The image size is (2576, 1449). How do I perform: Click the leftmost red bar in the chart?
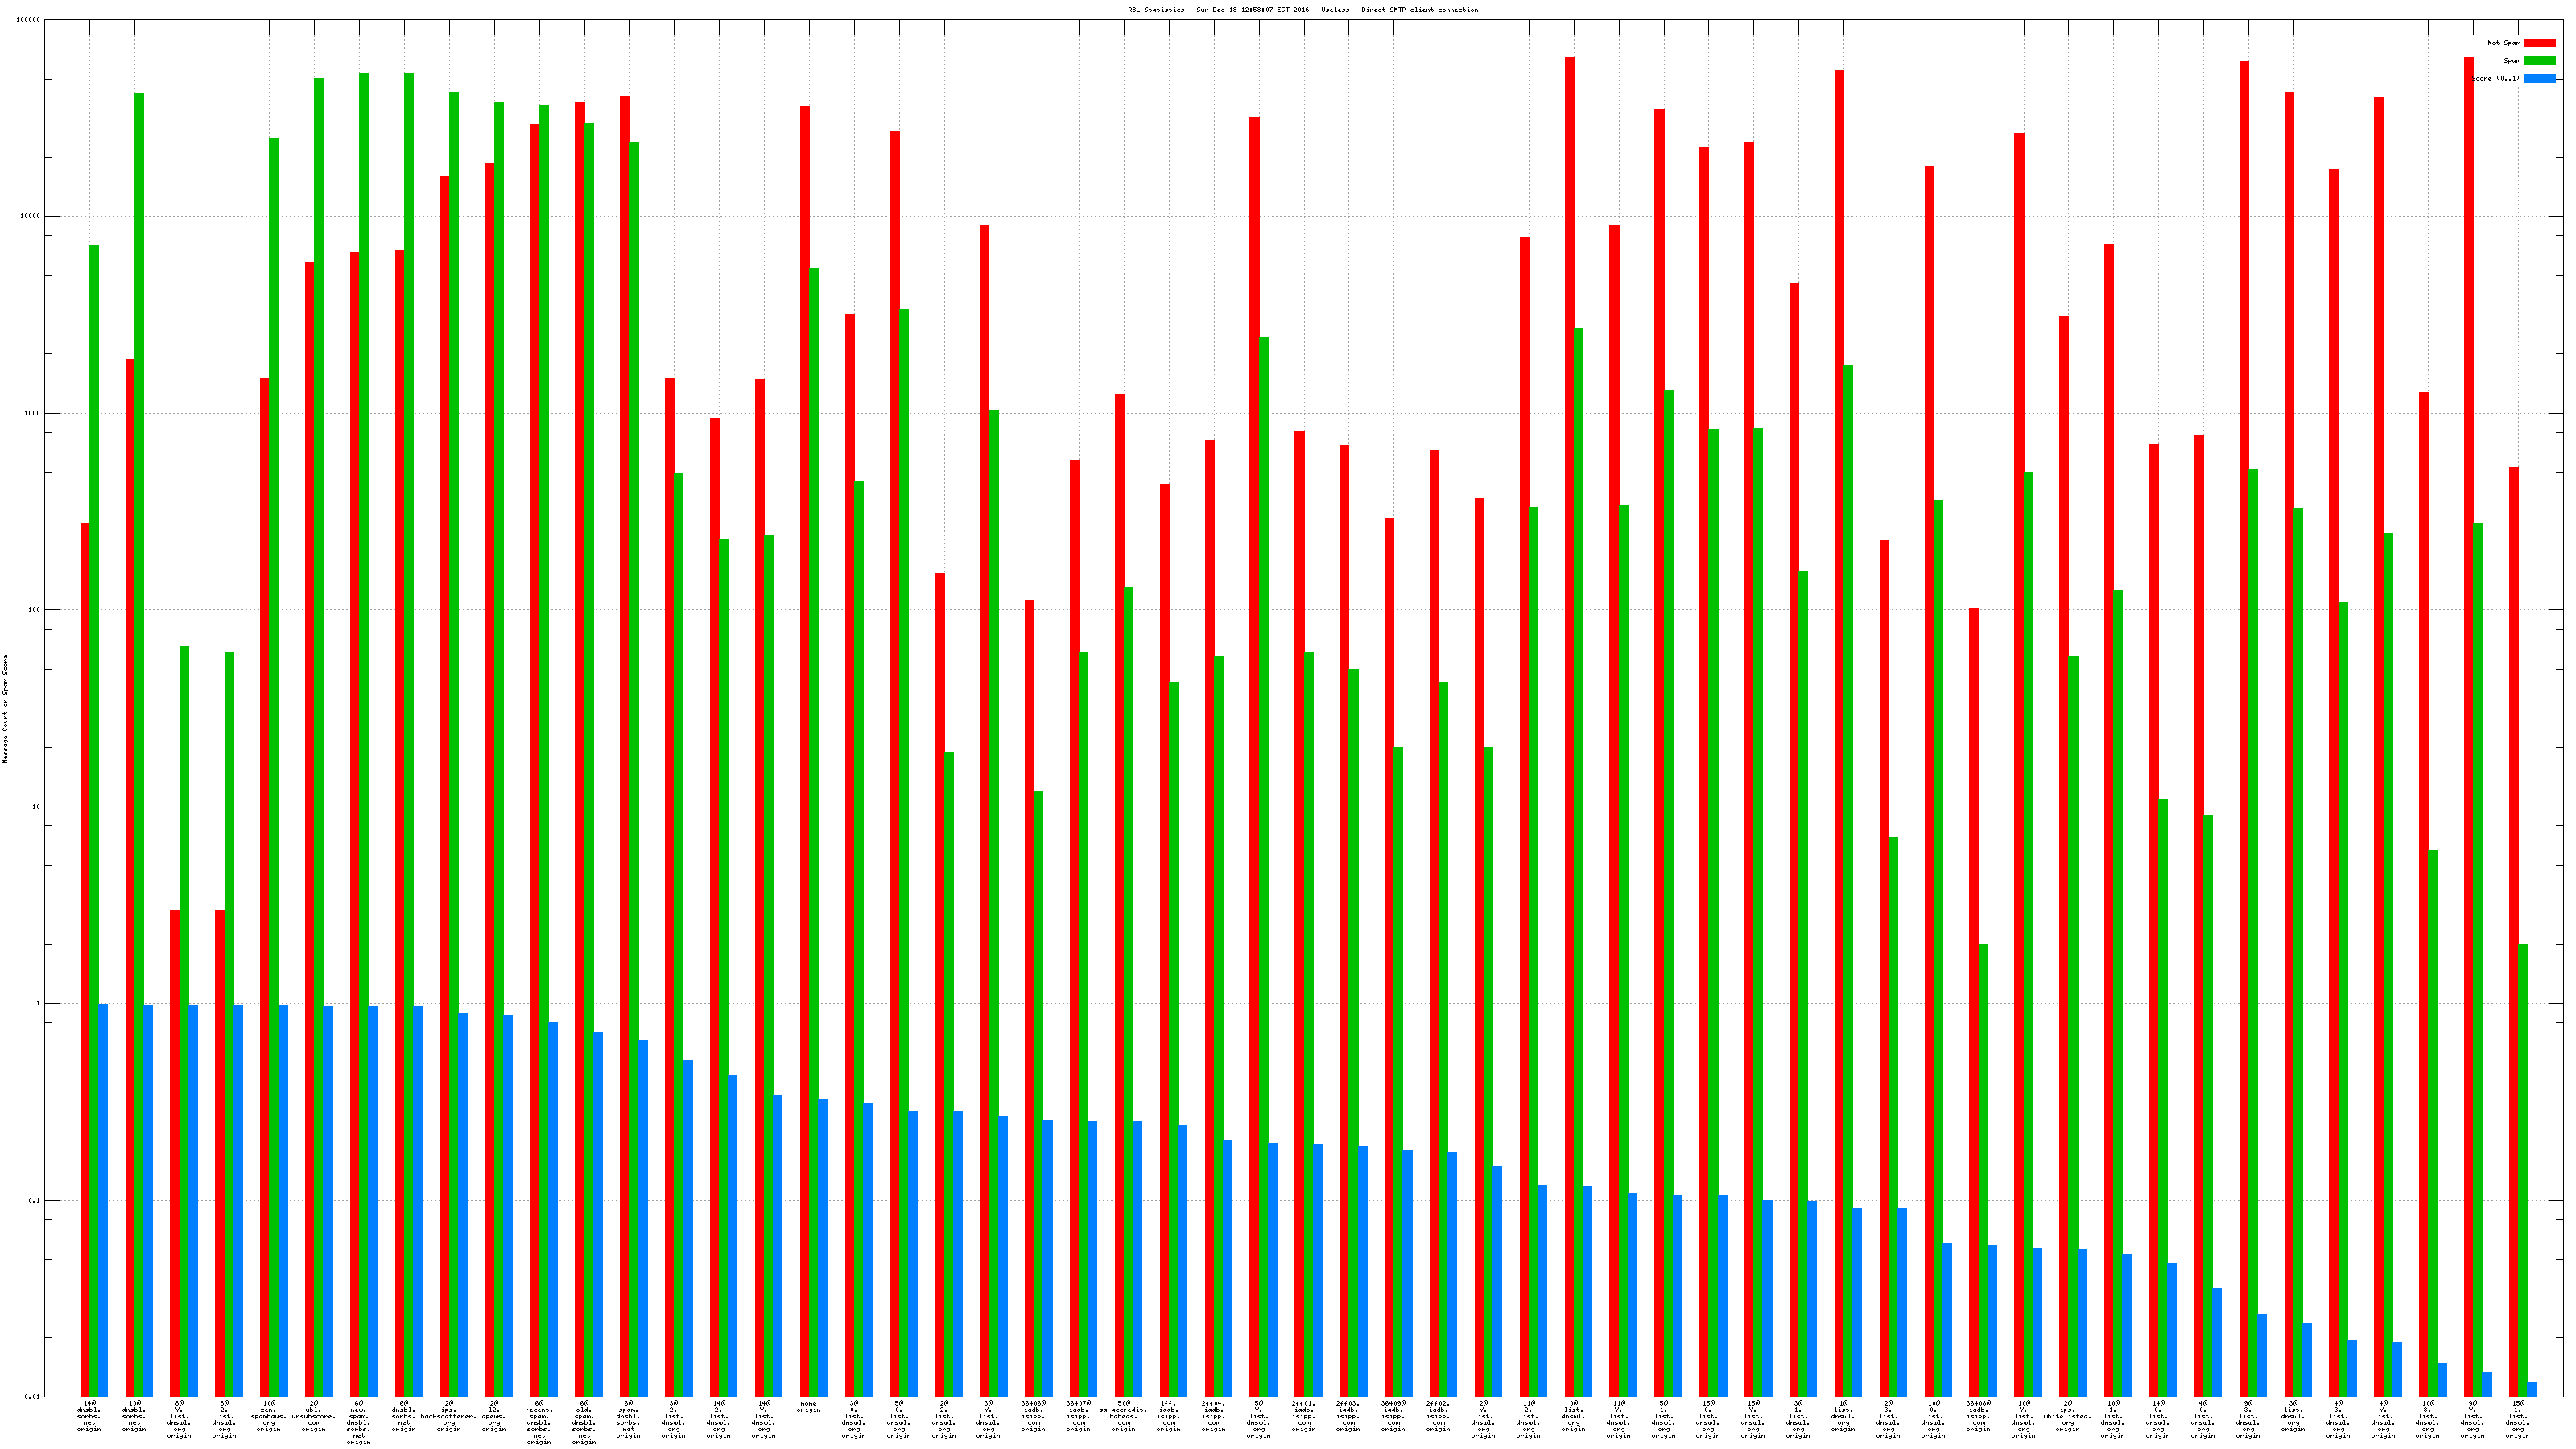tap(85, 960)
